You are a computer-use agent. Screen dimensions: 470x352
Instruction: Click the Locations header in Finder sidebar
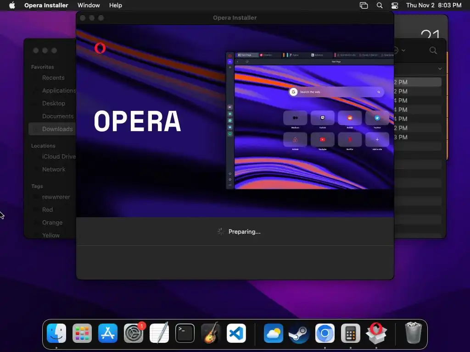point(43,146)
